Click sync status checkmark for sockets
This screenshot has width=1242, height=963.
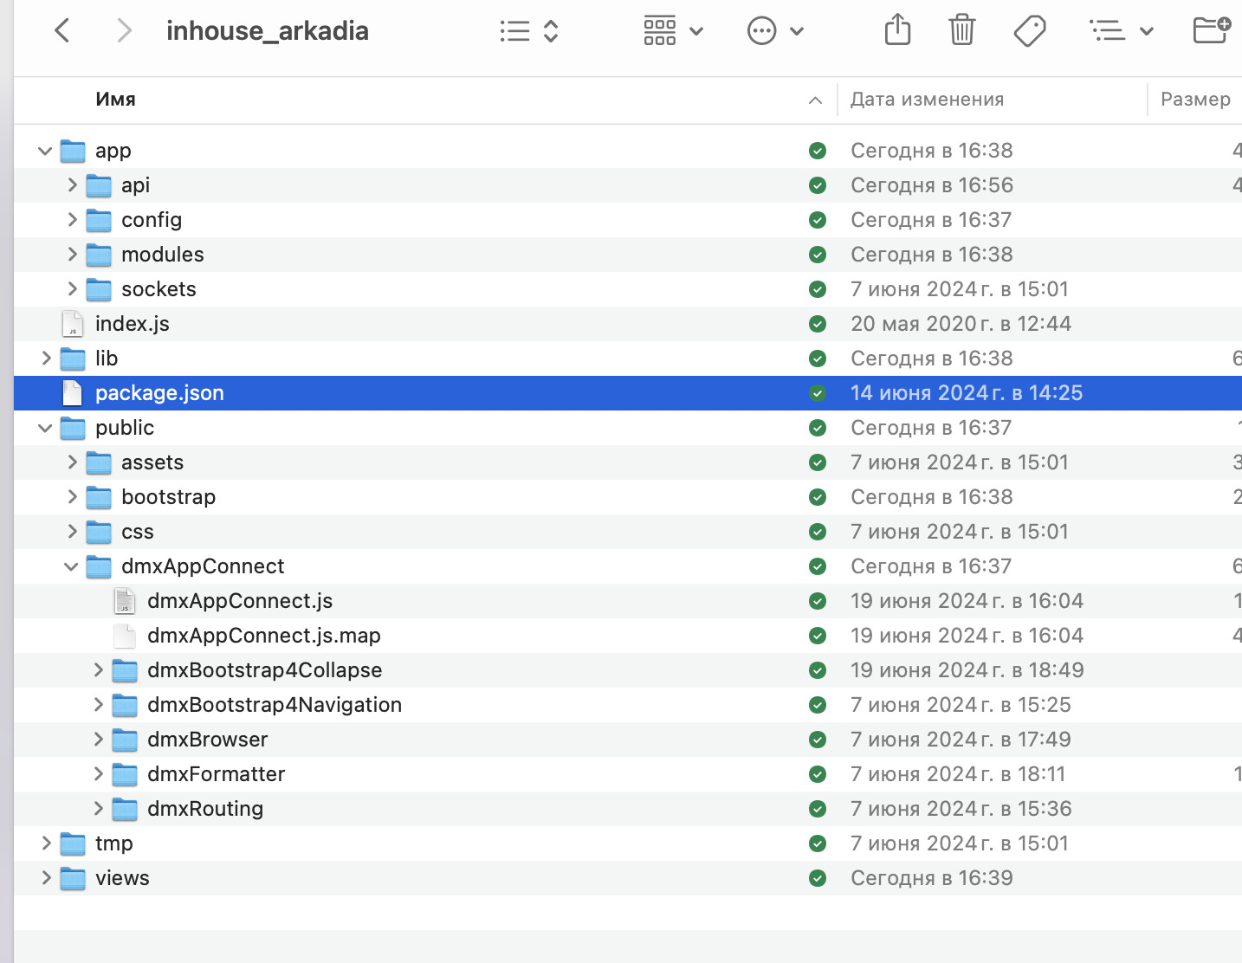[x=818, y=289]
